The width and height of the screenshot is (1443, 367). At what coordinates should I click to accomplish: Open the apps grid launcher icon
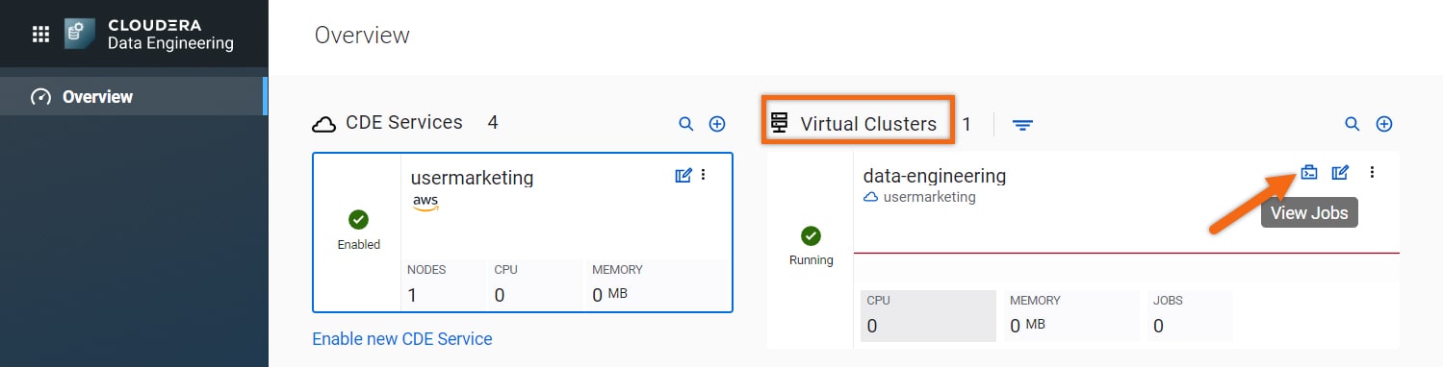coord(40,35)
